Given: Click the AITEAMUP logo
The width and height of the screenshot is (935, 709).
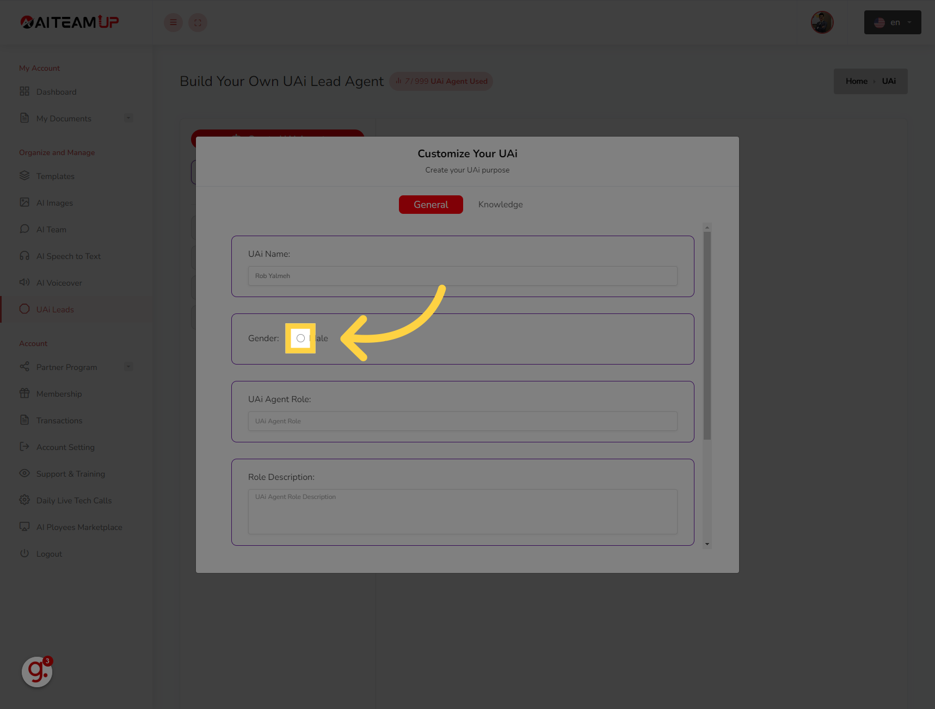Looking at the screenshot, I should tap(69, 22).
